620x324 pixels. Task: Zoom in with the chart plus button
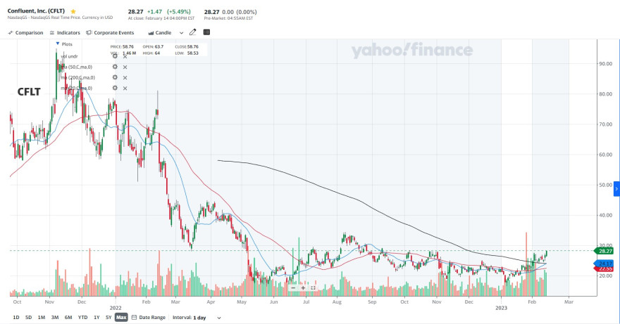[x=303, y=287]
